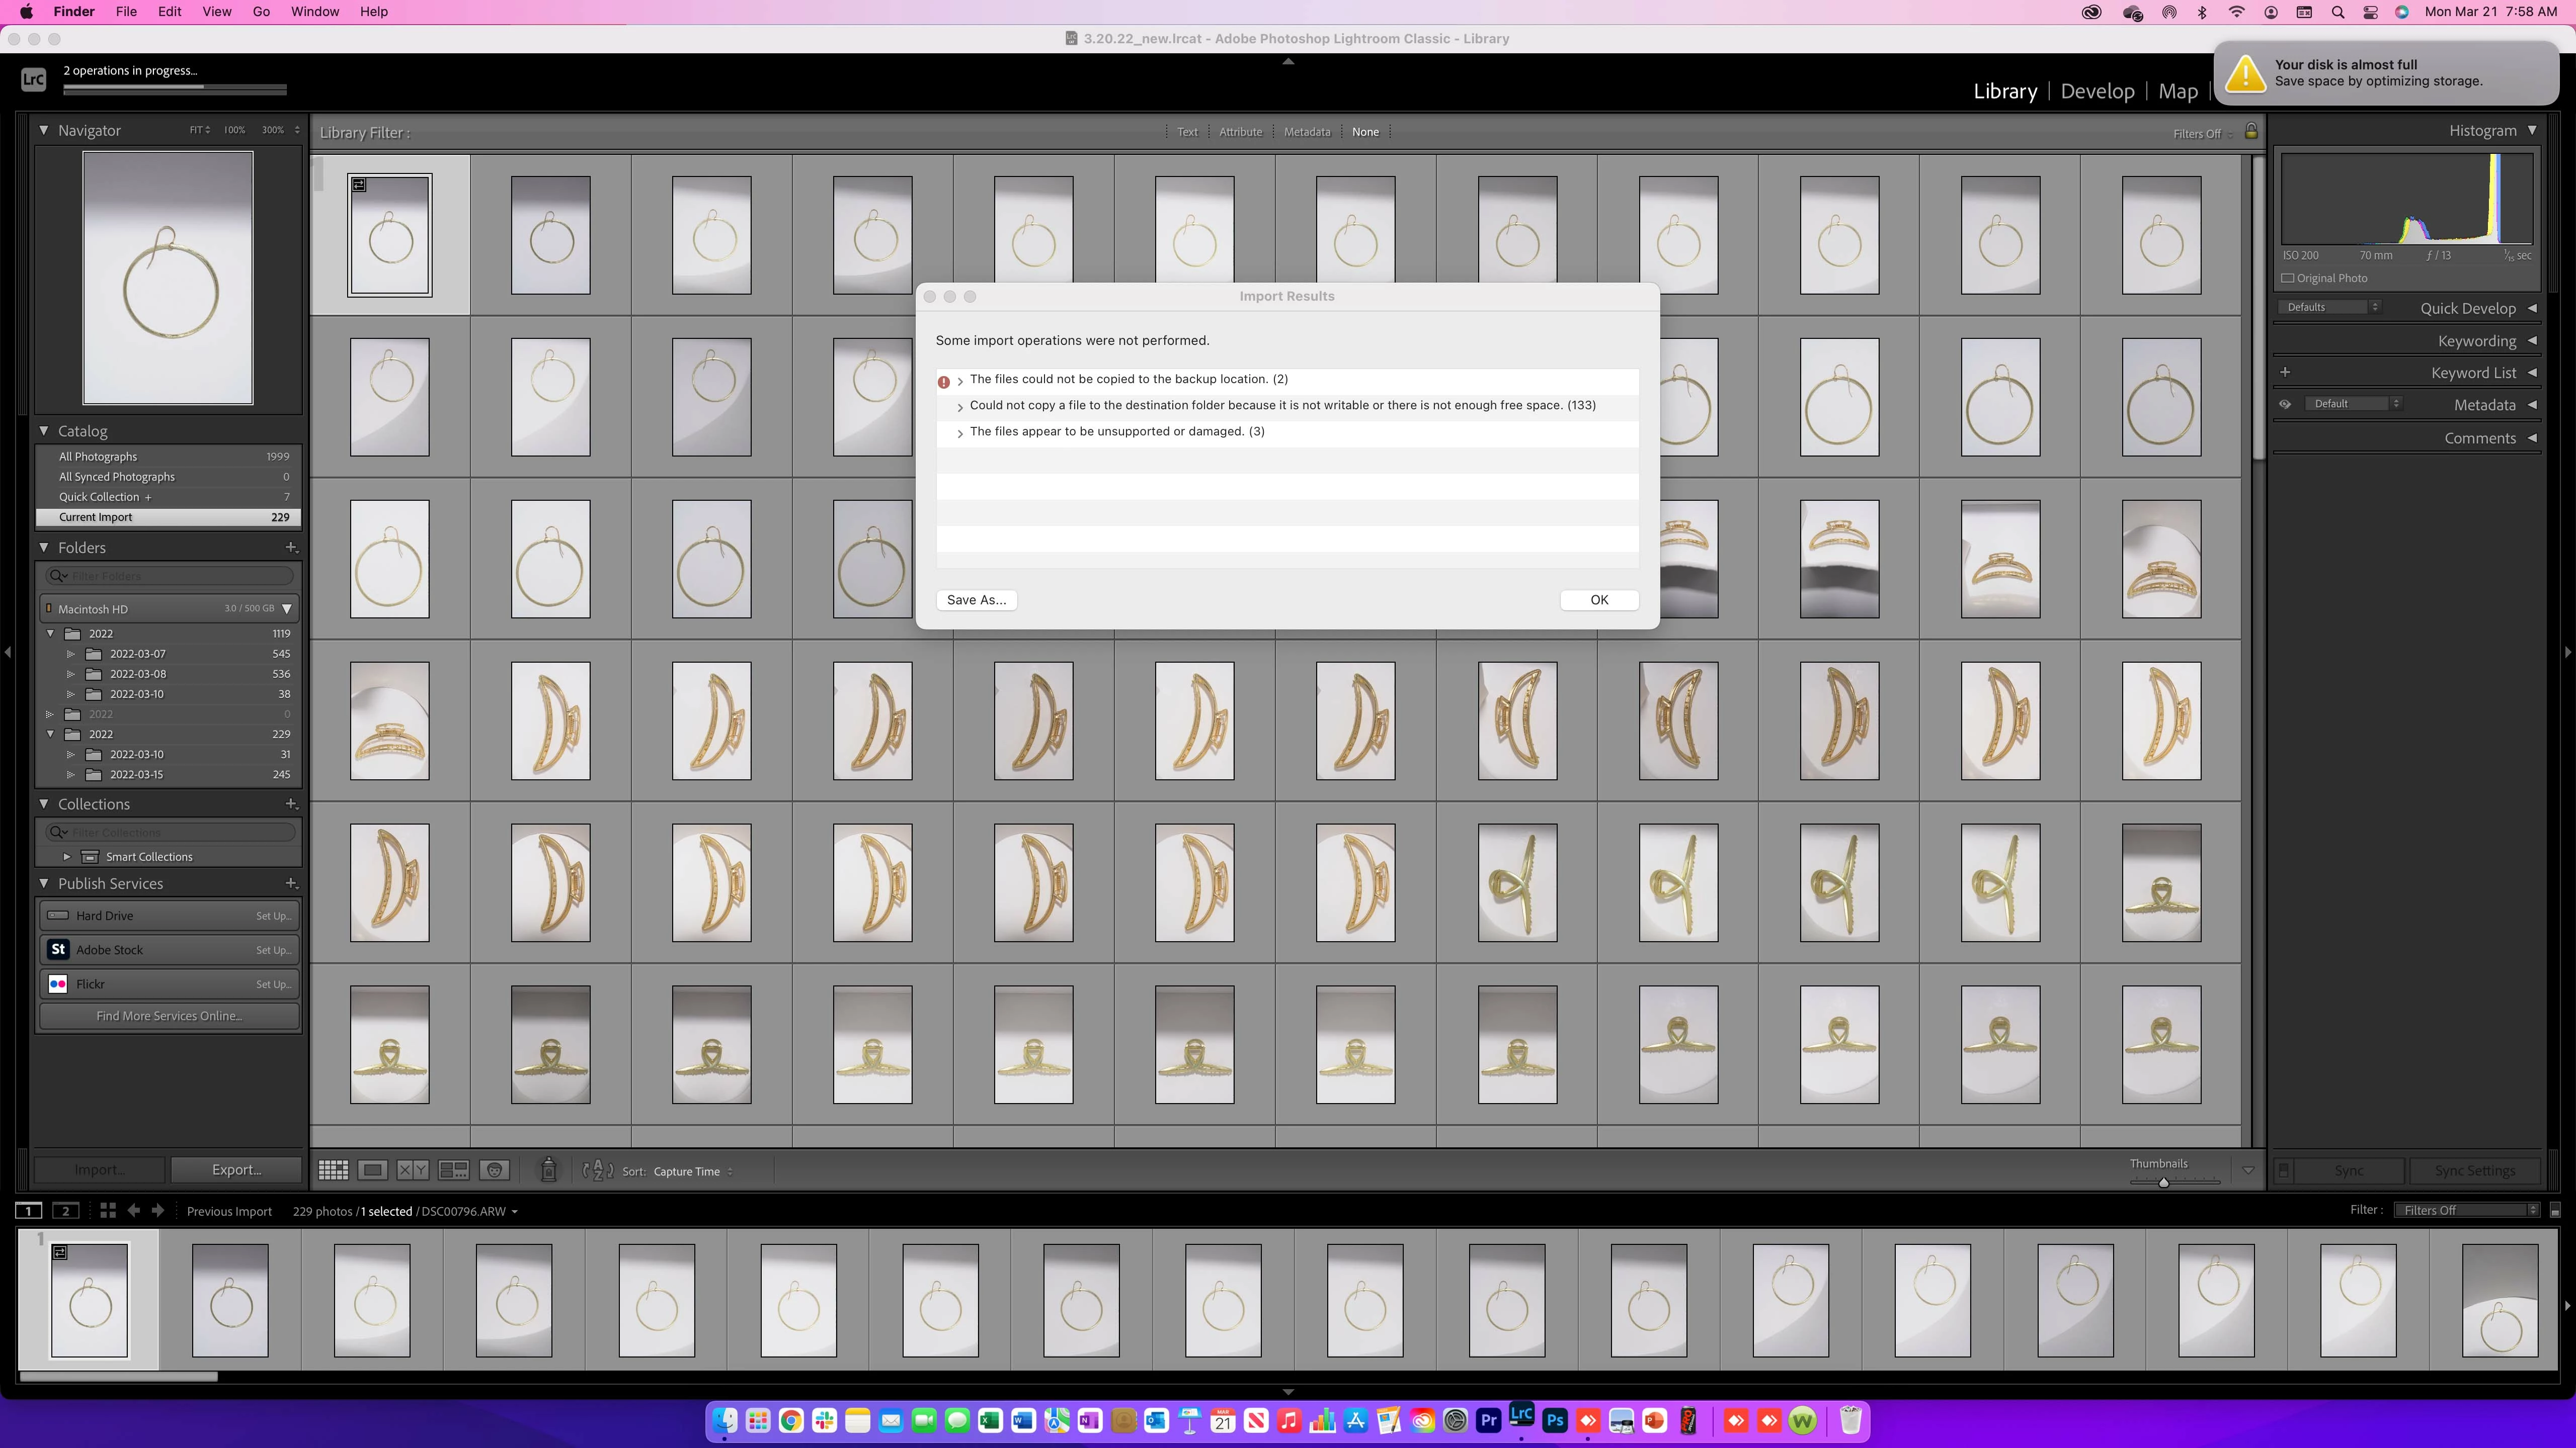Open Compare view XY icon
2576x1448 pixels.
412,1170
